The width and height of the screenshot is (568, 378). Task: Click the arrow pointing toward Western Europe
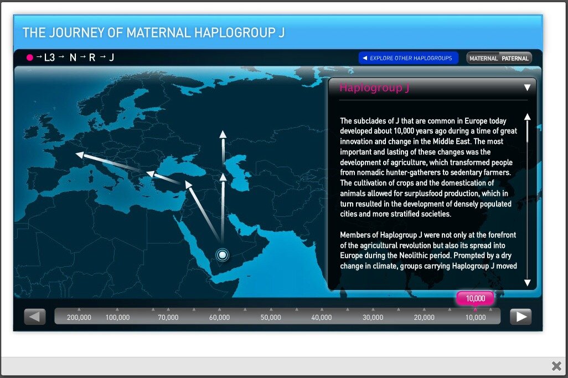tap(107, 161)
